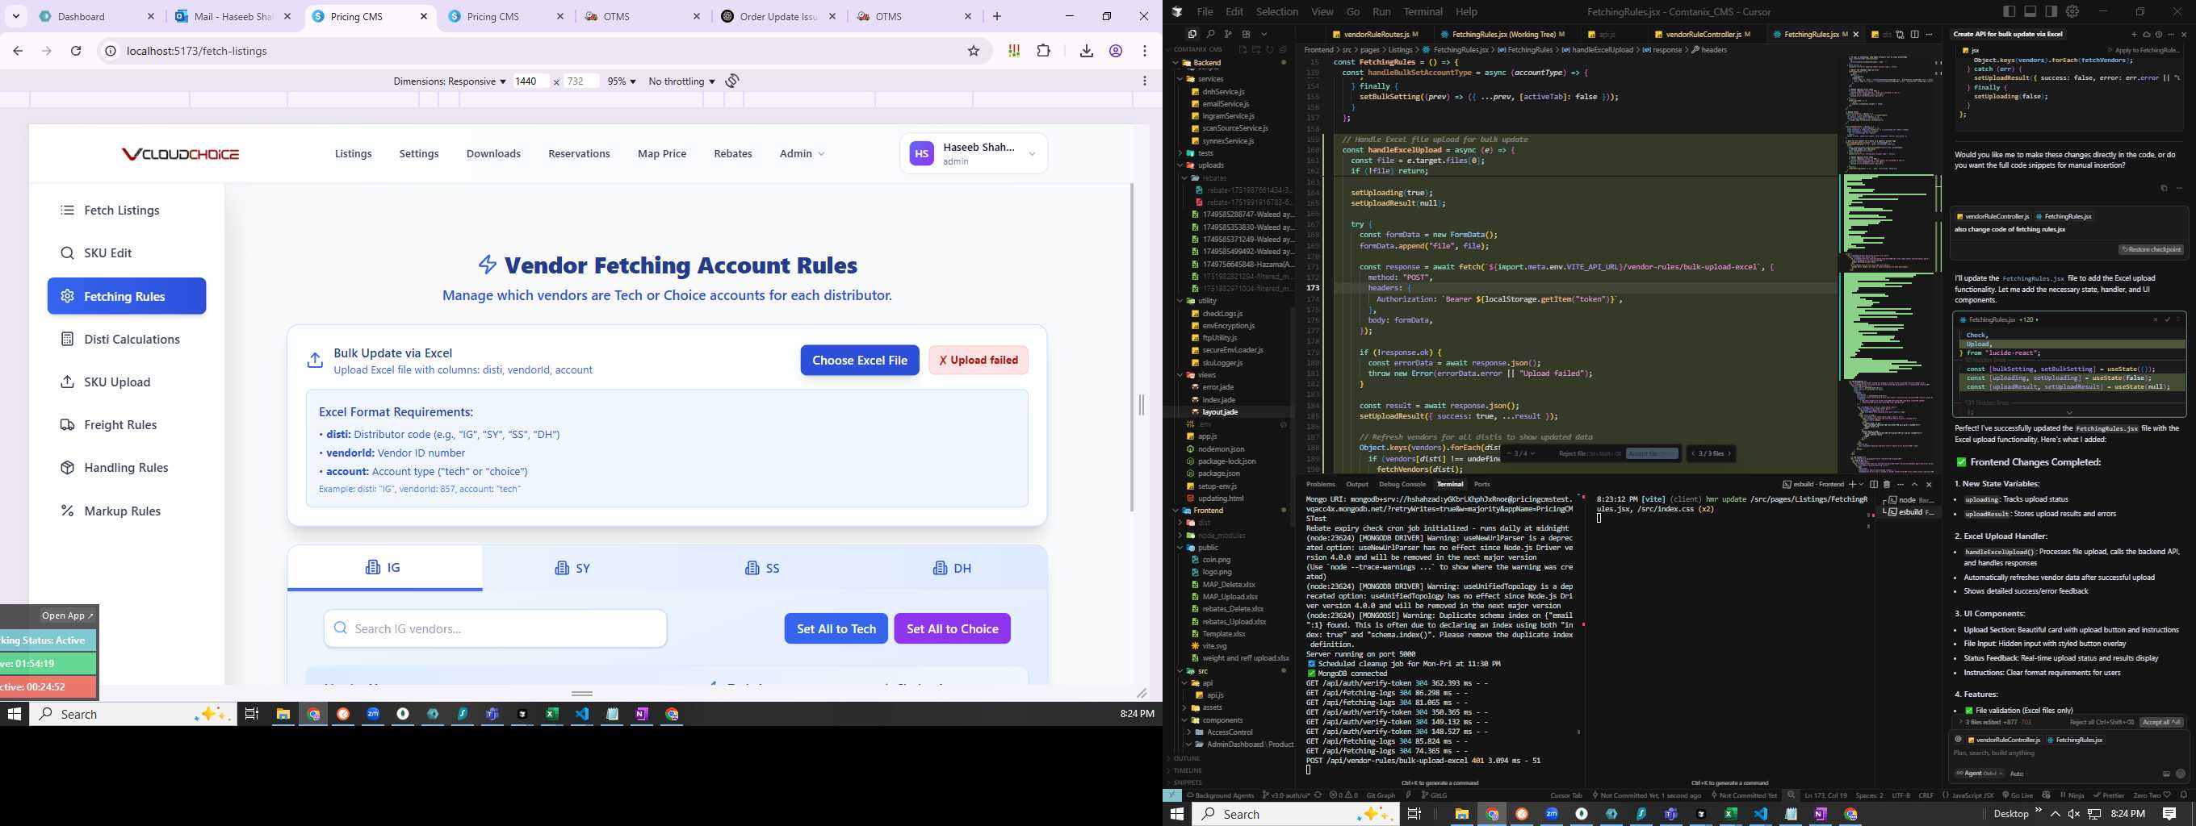This screenshot has width=2196, height=826.
Task: Open File menu in Cursor
Action: (1205, 12)
